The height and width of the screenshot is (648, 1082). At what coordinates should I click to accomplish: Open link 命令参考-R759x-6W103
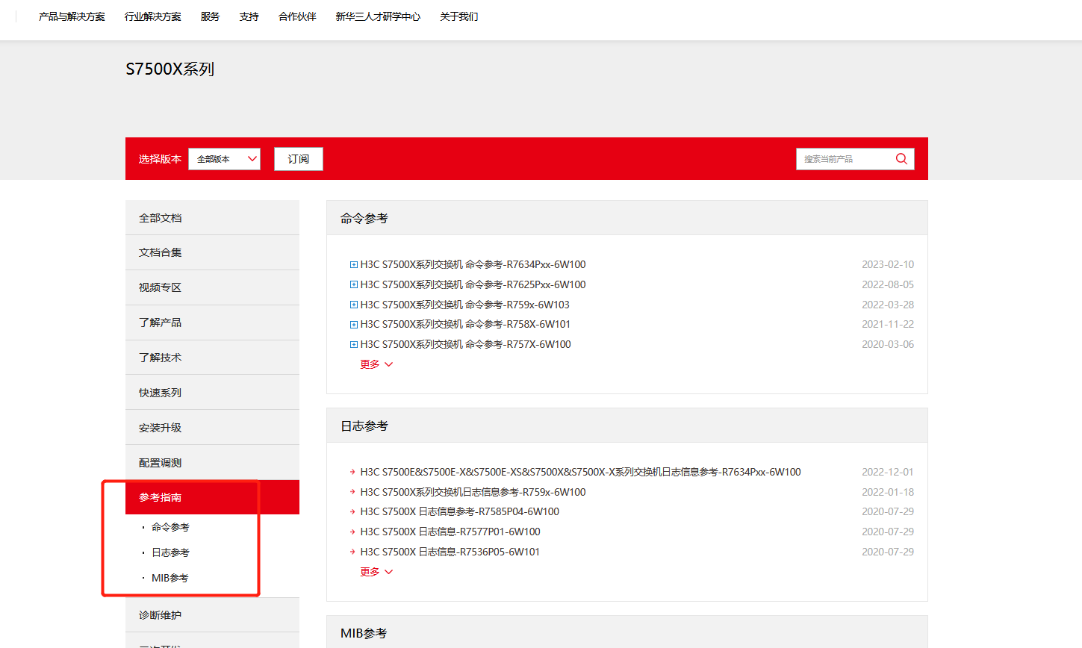464,305
